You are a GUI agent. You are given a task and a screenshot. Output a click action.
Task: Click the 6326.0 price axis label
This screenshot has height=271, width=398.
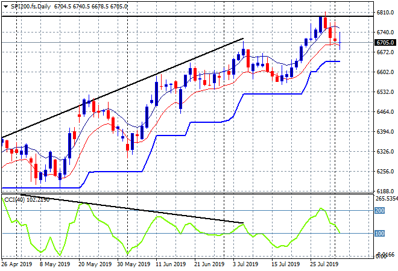(385, 152)
